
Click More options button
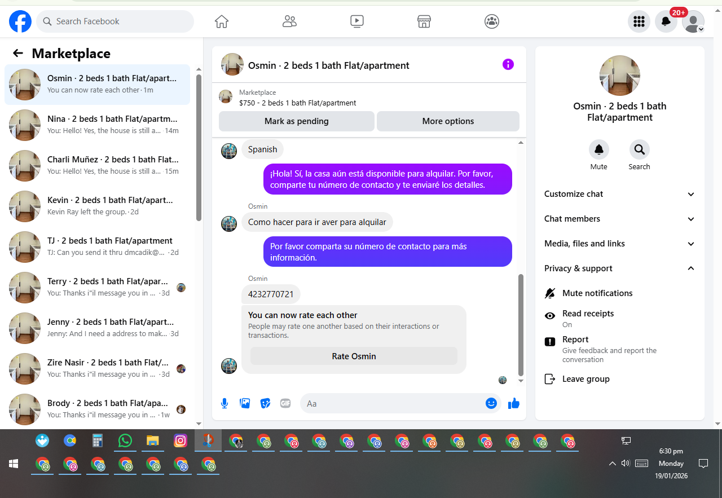click(448, 121)
